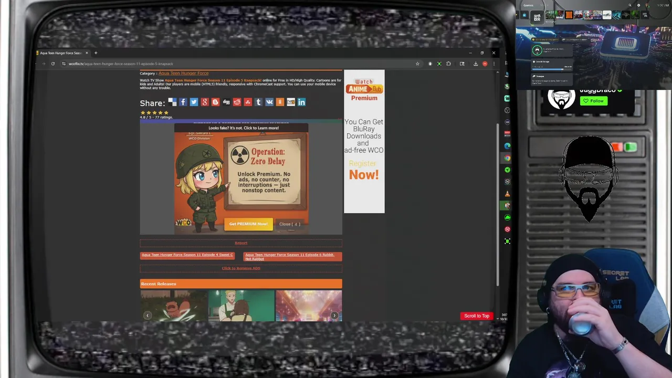Select the Black Ops III game tile

569,15
